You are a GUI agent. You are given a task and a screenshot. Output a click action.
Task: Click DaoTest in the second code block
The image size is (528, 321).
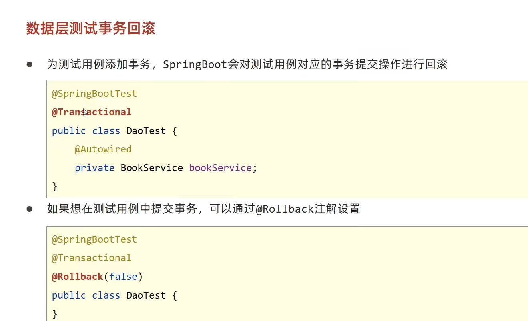[x=146, y=295]
